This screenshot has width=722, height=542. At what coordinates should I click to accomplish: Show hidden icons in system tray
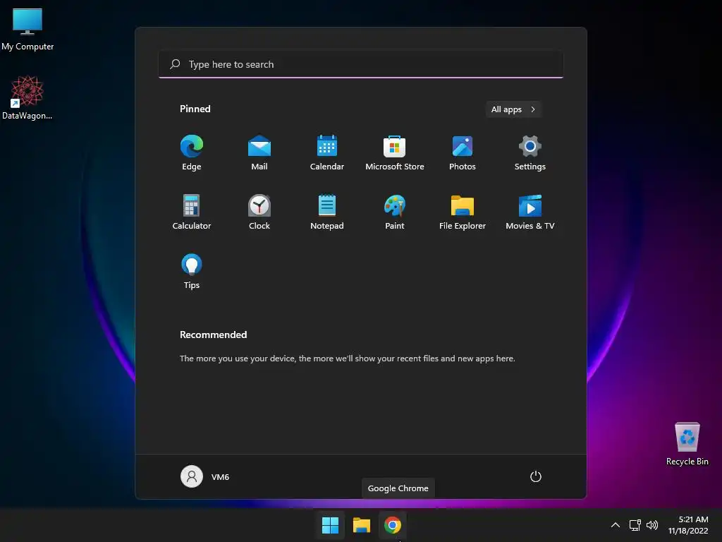click(x=615, y=525)
